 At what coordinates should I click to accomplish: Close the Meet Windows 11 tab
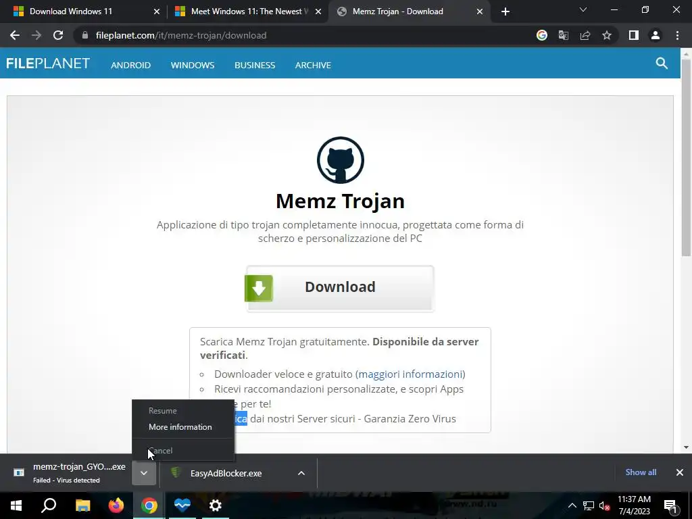click(318, 11)
